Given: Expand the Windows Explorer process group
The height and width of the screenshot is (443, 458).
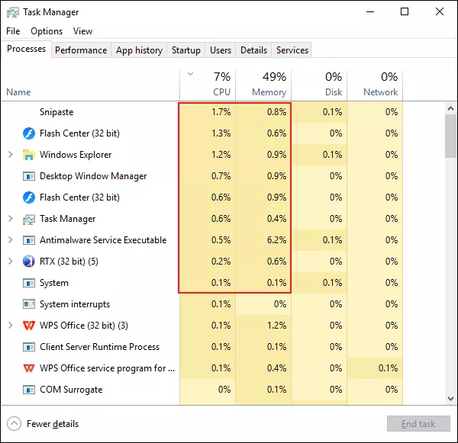Looking at the screenshot, I should click(11, 154).
